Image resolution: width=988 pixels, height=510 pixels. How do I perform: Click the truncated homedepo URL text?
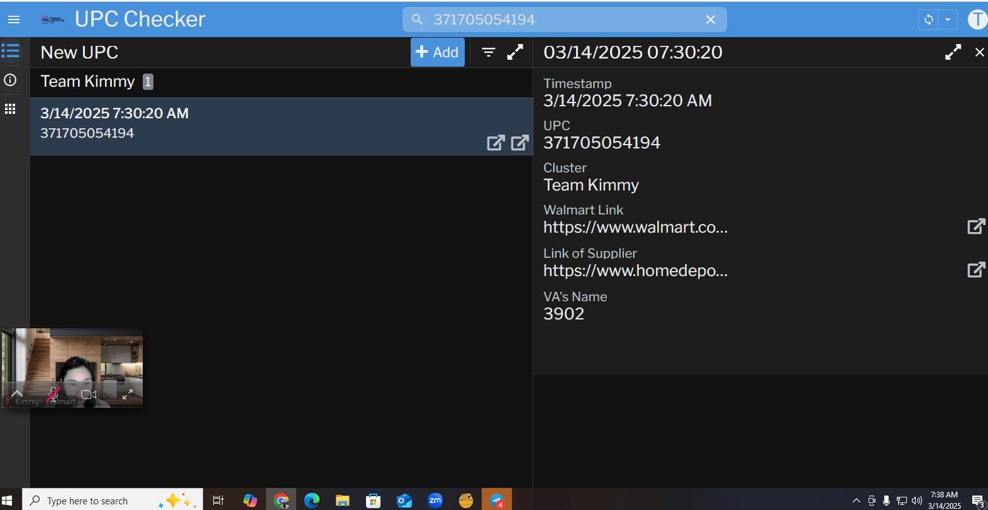click(635, 270)
